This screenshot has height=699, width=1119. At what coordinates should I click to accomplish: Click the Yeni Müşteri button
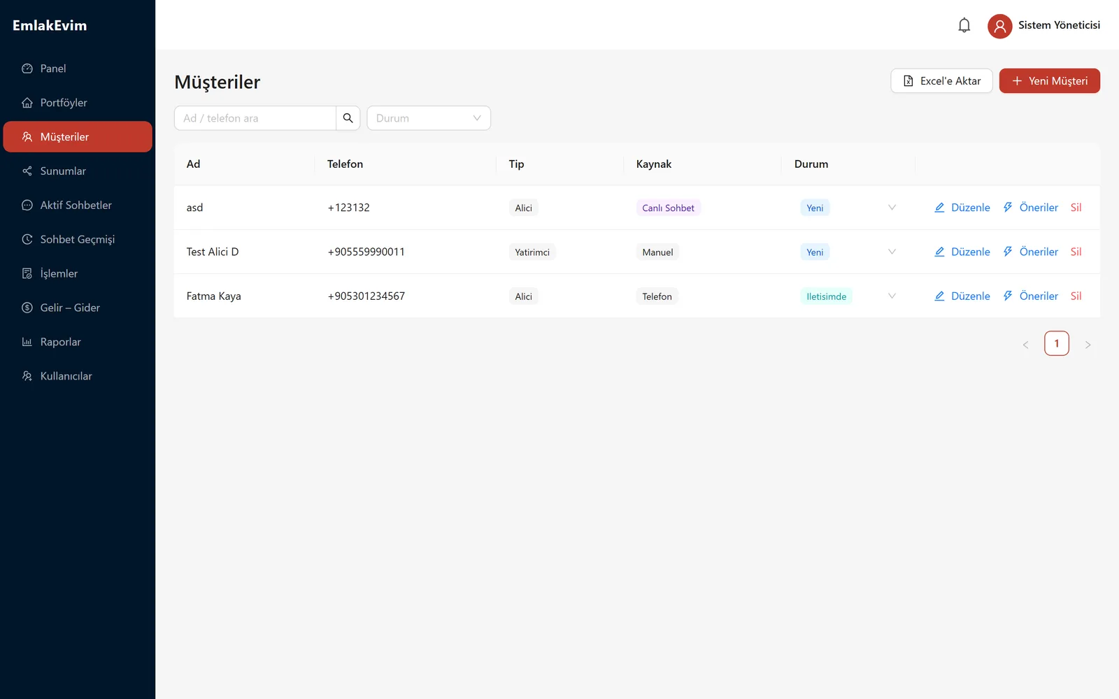[1049, 81]
